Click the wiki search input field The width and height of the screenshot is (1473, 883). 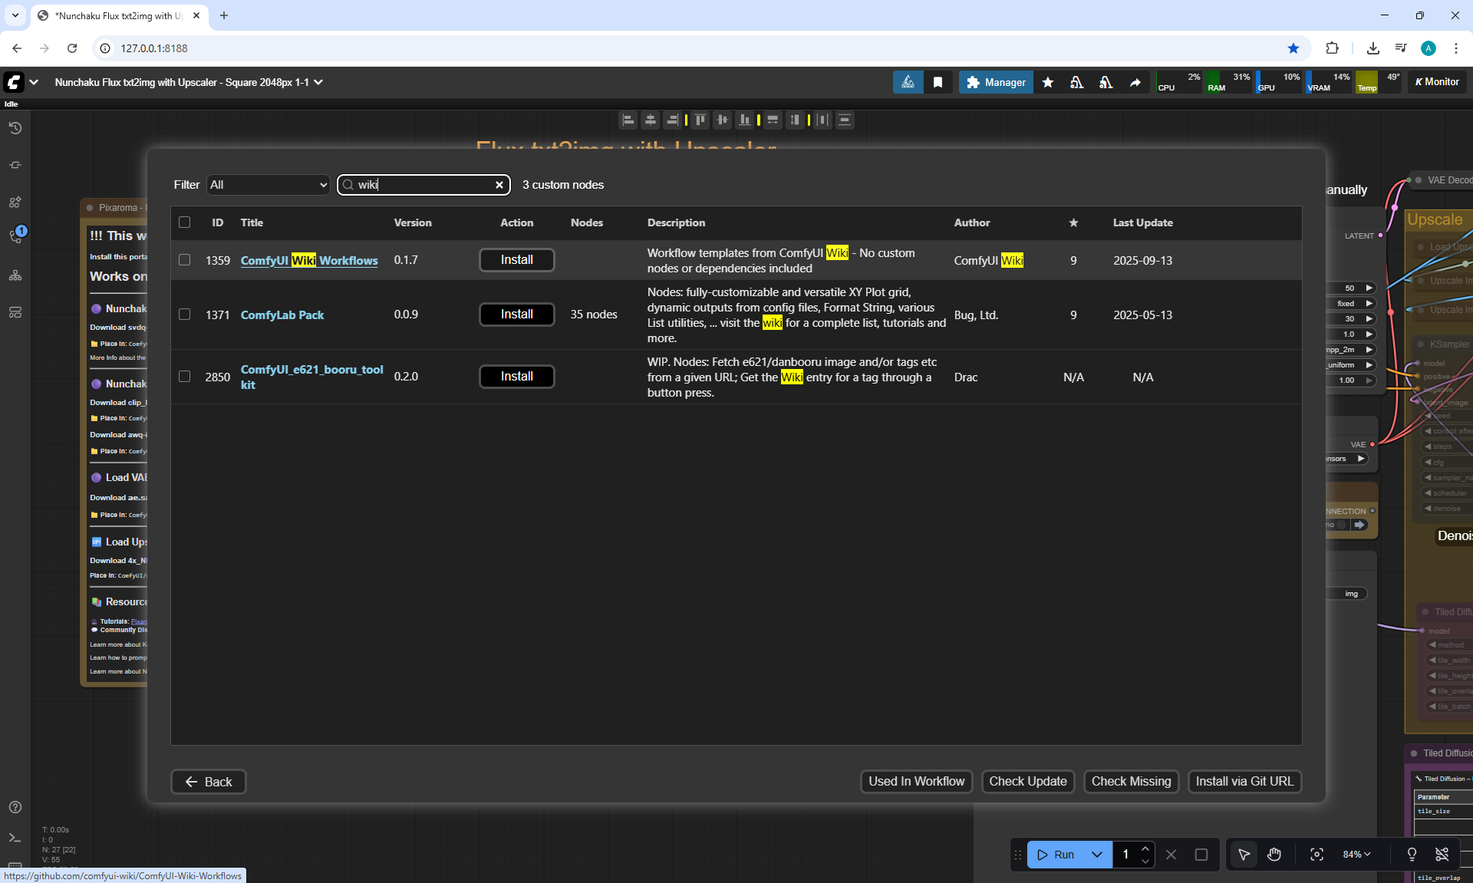coord(422,185)
